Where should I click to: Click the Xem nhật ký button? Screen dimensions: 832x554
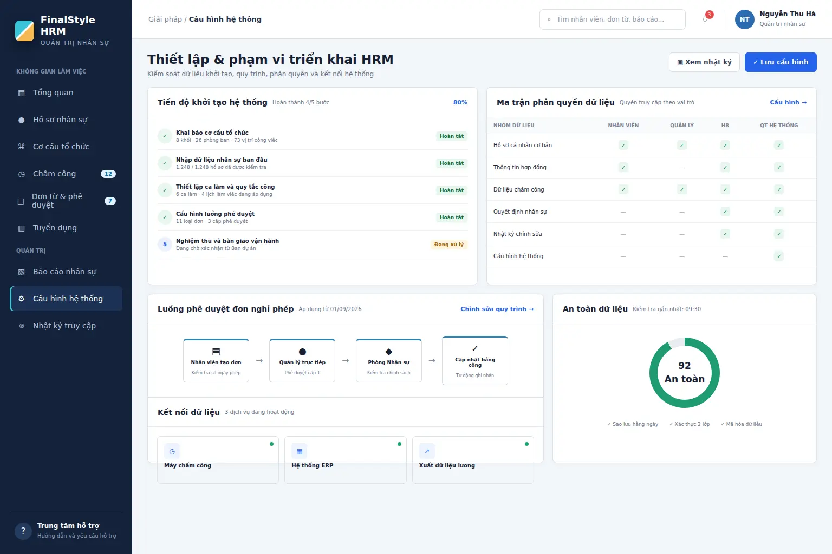(x=704, y=62)
